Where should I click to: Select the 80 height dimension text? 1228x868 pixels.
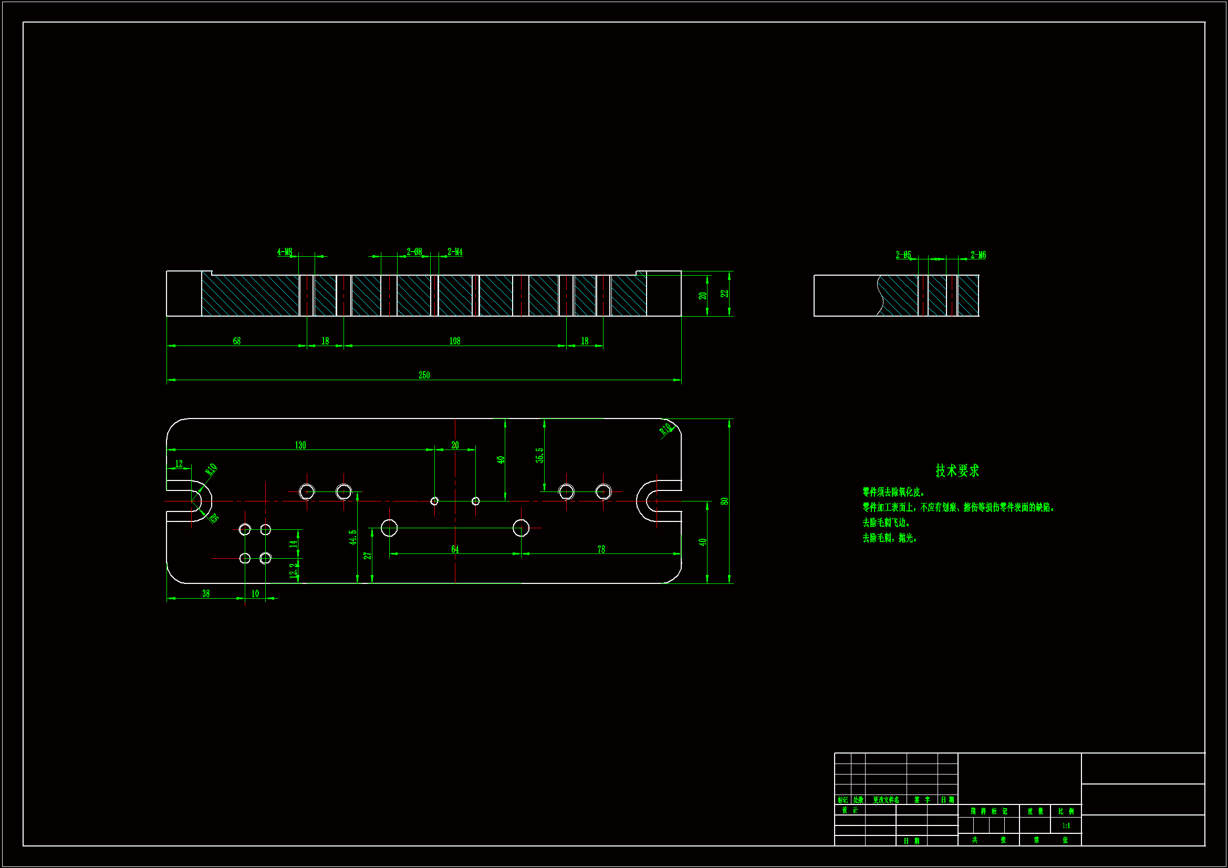[724, 501]
